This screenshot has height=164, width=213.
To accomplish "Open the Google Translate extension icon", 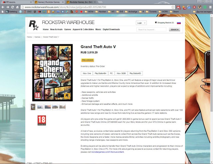I will point(189,7).
